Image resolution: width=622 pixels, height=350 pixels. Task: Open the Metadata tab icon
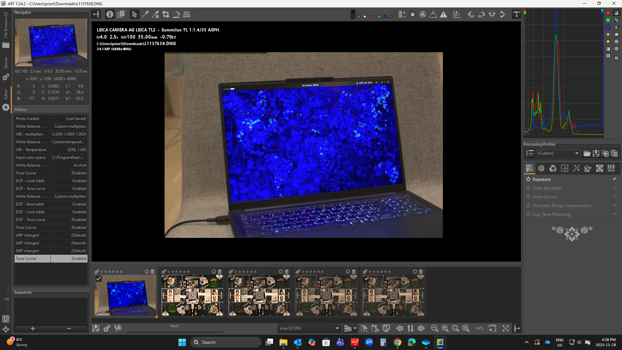[x=611, y=168]
